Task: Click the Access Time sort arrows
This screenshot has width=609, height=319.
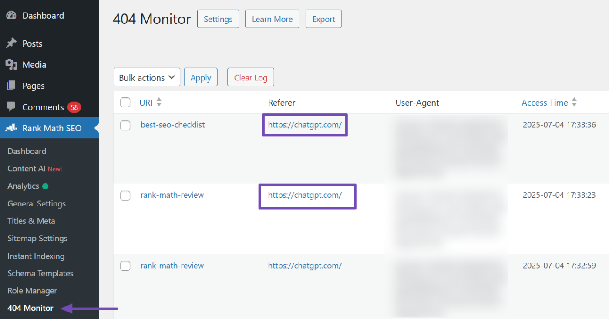Action: [574, 103]
